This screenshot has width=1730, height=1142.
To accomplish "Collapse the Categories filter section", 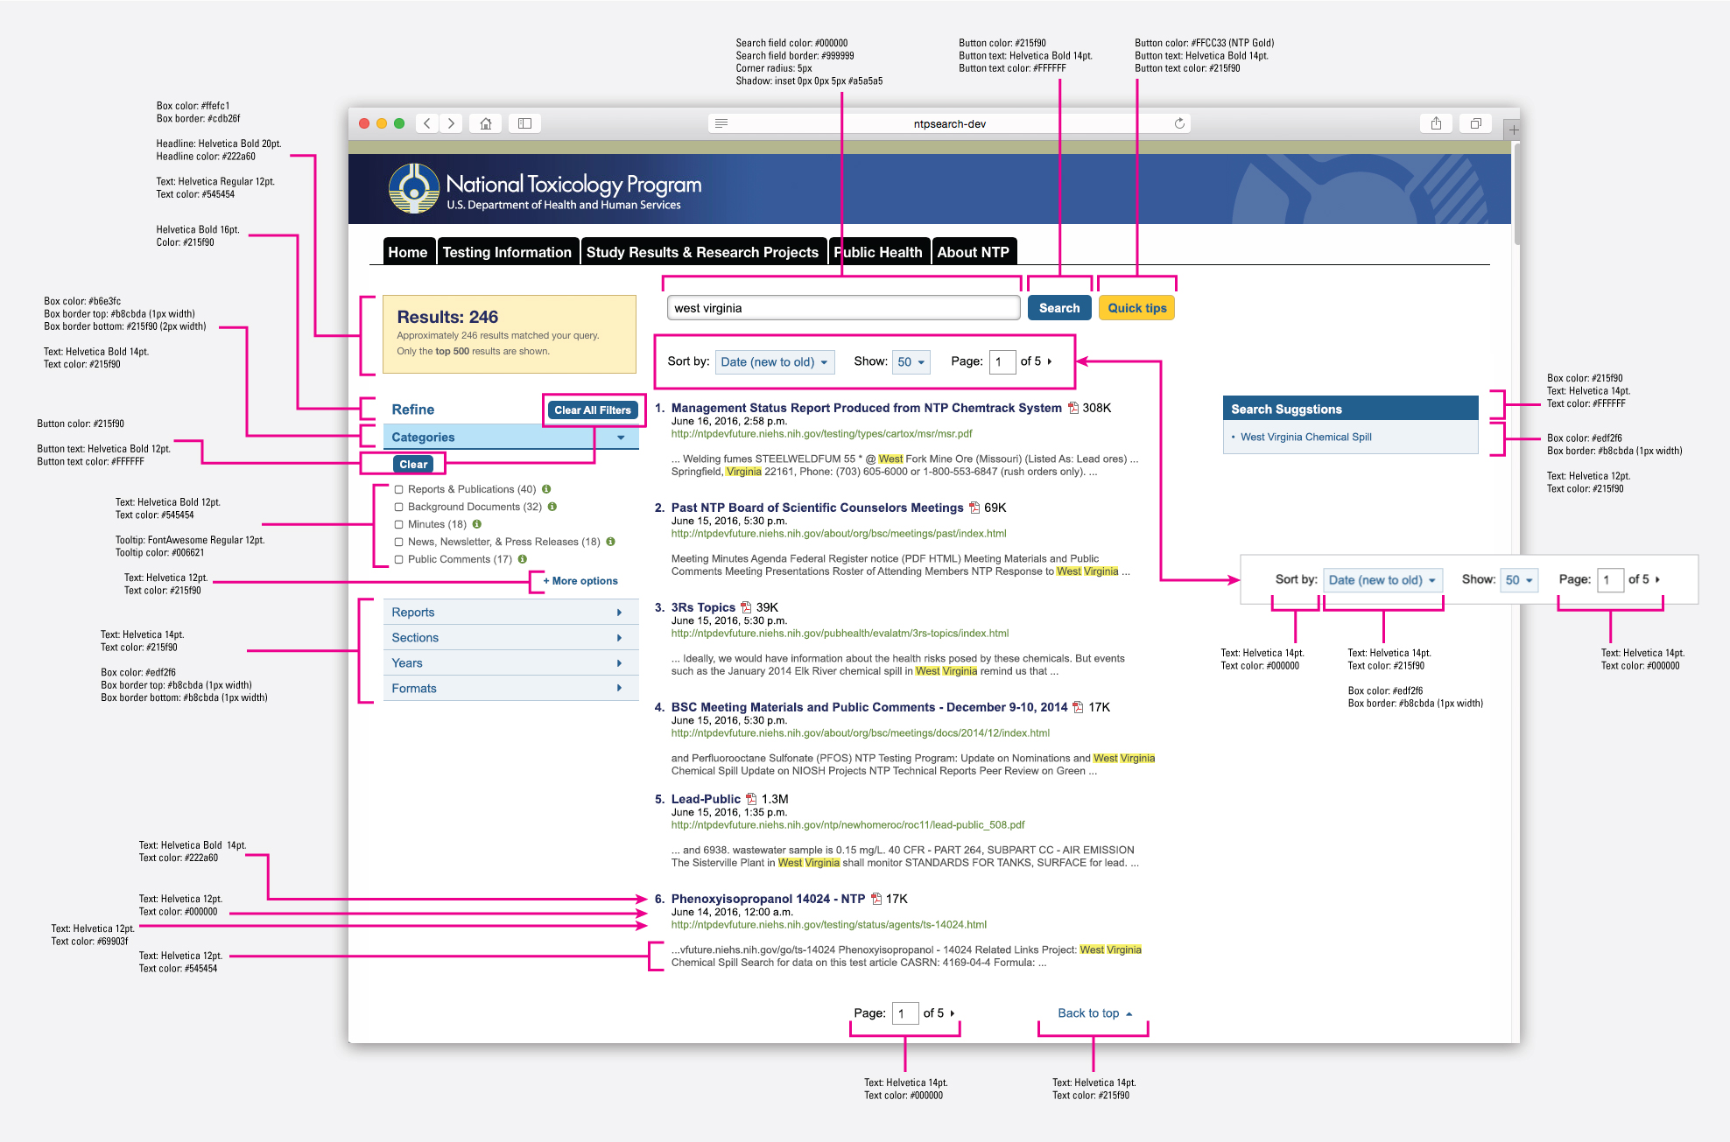I will [x=510, y=438].
